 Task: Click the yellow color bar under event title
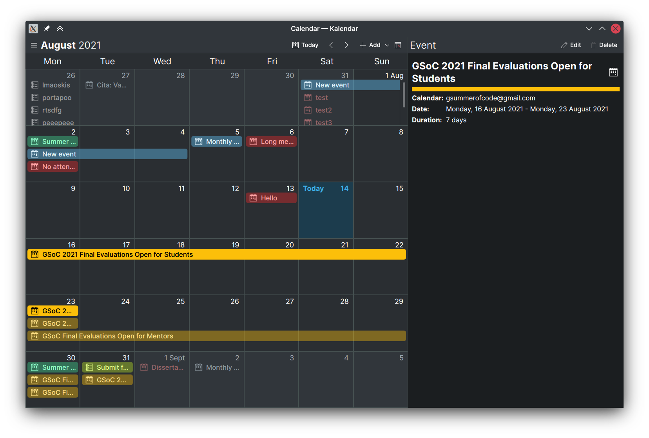click(x=515, y=89)
